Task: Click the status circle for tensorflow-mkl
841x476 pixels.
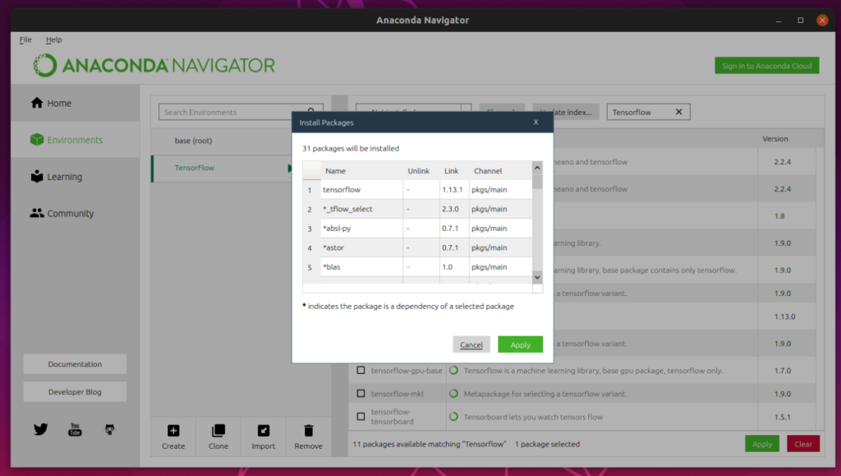Action: point(453,393)
